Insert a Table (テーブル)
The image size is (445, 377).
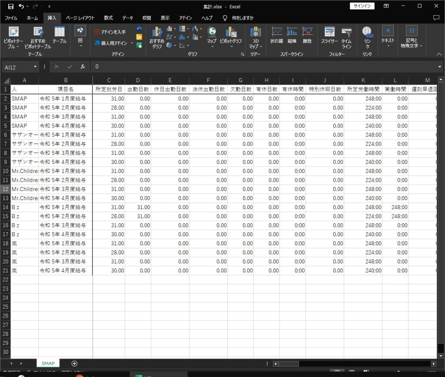pyautogui.click(x=59, y=36)
